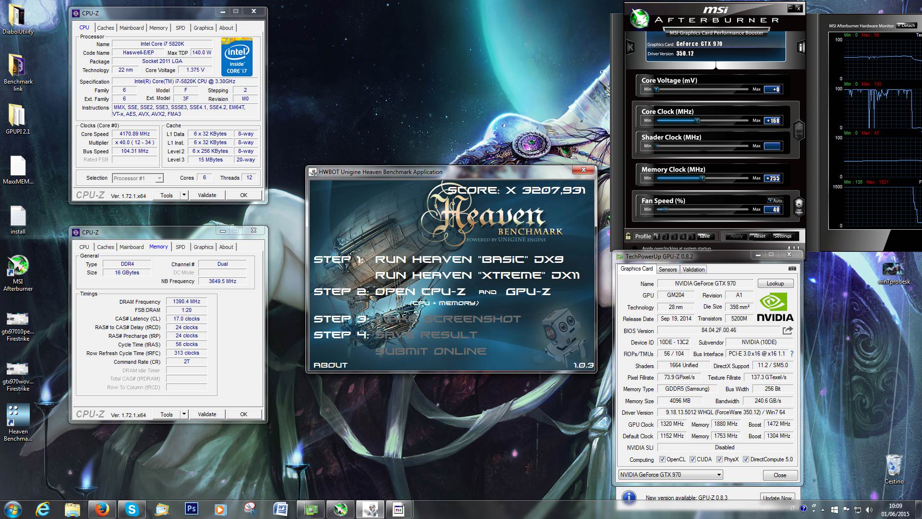Adjust the Memory Clock slider handle
Image resolution: width=922 pixels, height=519 pixels.
702,178
